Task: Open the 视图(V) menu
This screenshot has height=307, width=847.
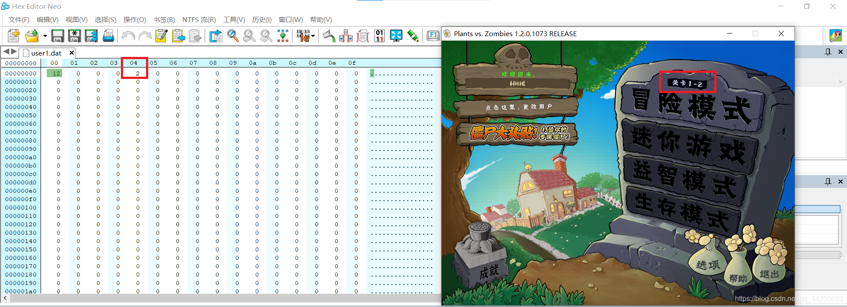Action: pyautogui.click(x=76, y=20)
